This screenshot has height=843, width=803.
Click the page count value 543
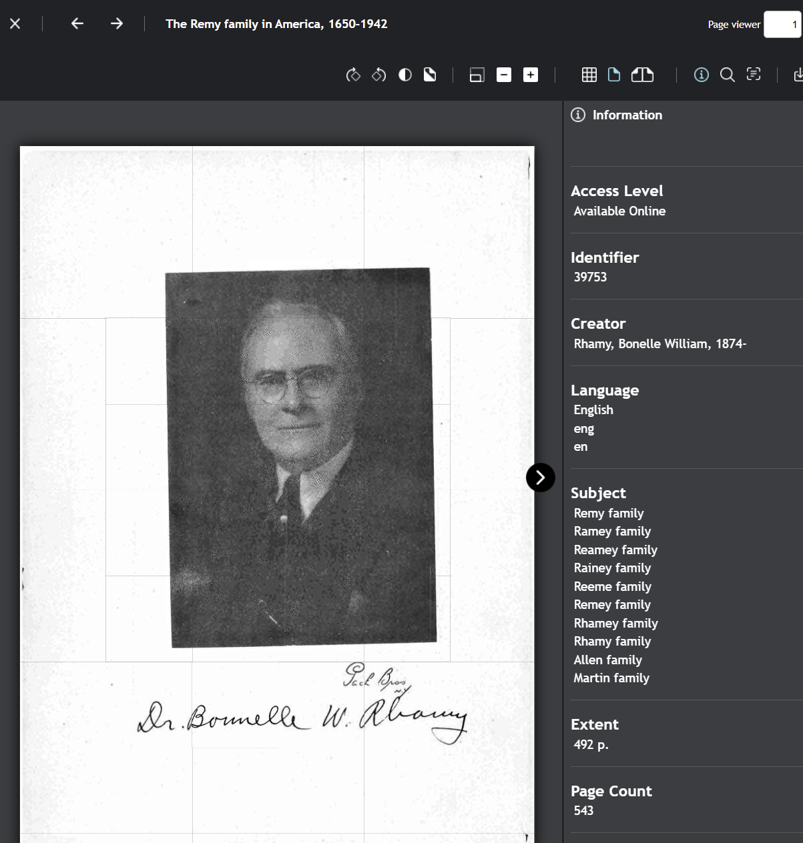click(x=583, y=810)
